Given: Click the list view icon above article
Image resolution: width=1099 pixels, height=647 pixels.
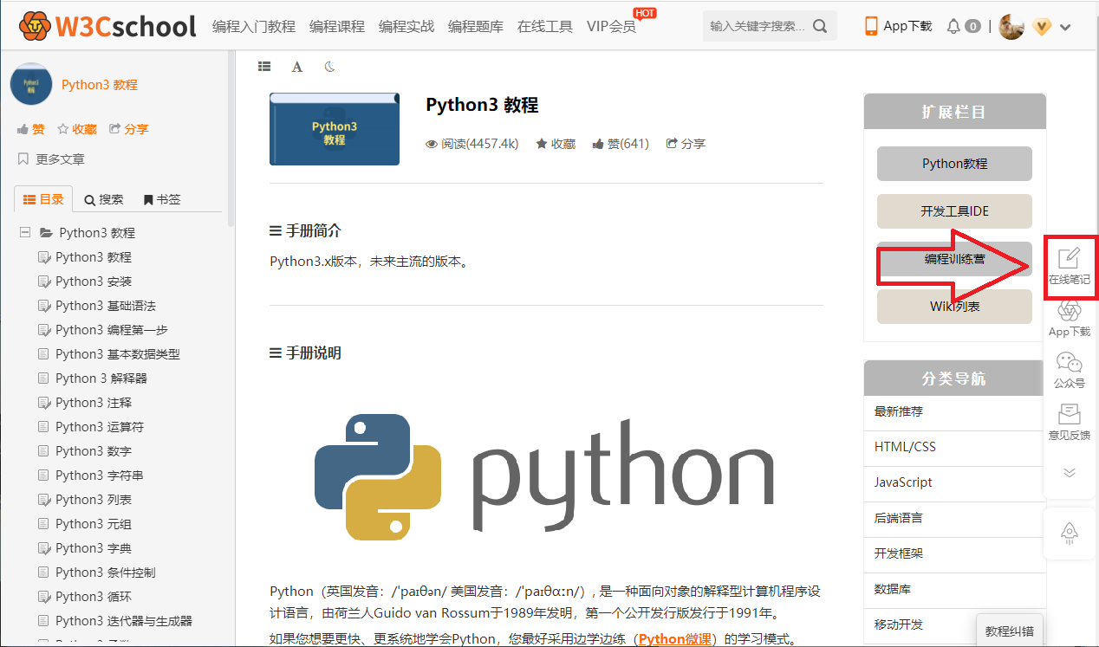Looking at the screenshot, I should (264, 67).
